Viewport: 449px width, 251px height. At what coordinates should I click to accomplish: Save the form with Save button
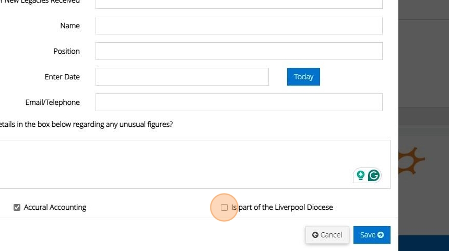click(x=372, y=235)
